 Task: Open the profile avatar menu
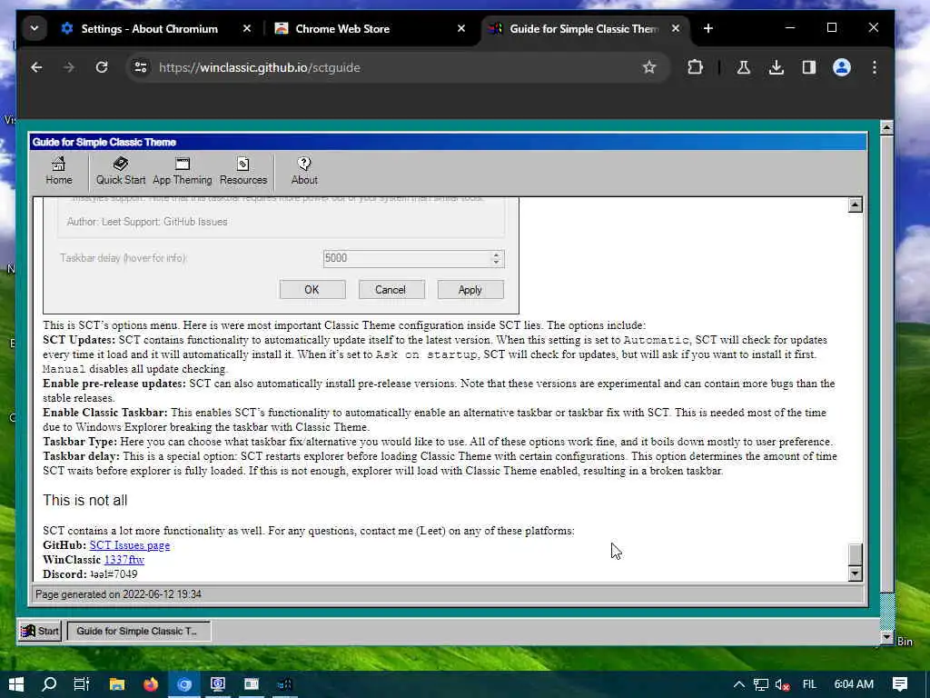[x=842, y=67]
